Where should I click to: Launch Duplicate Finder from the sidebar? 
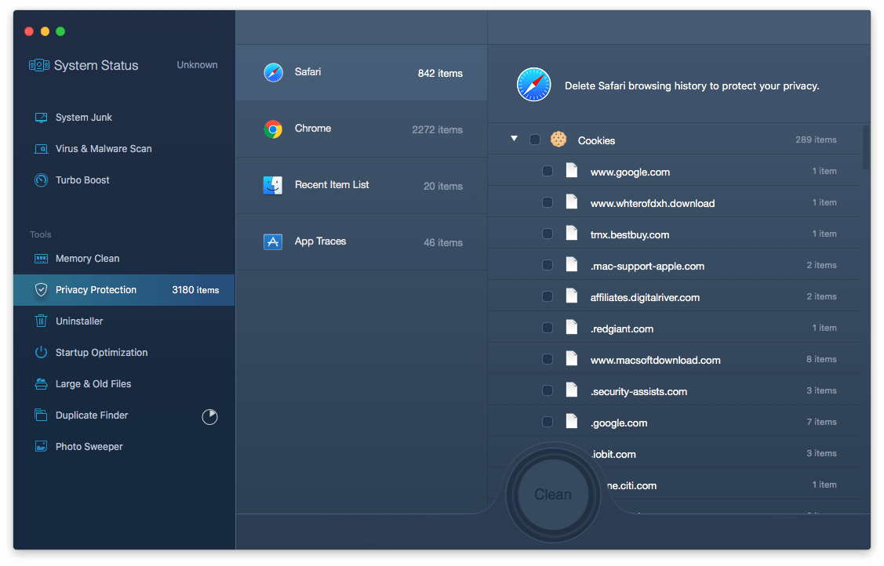click(124, 415)
